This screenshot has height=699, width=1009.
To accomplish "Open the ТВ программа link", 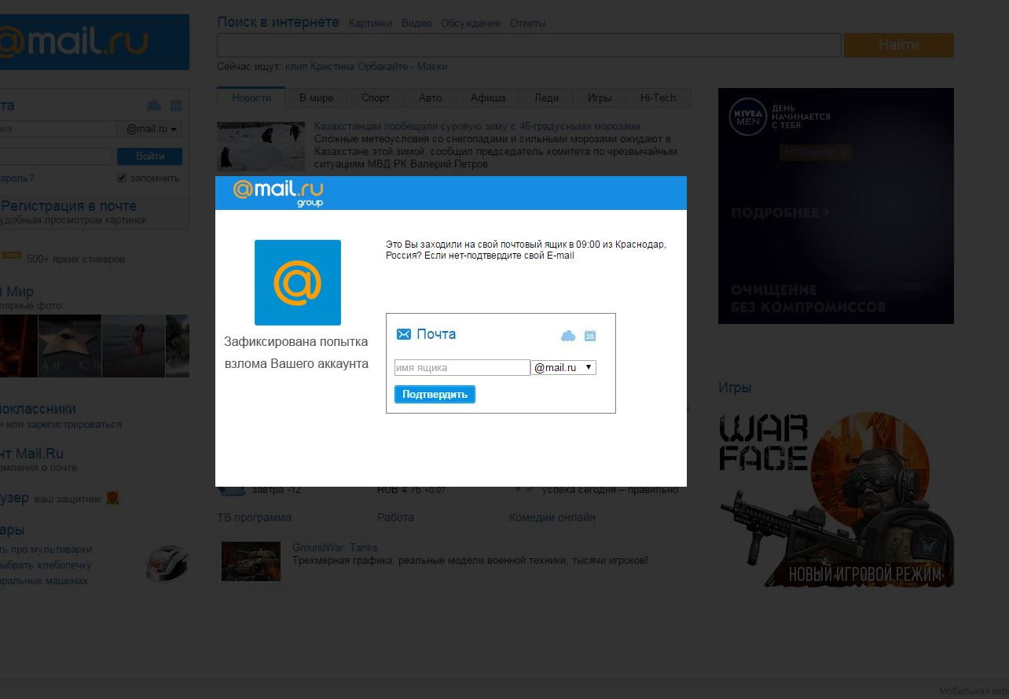I will coord(254,517).
